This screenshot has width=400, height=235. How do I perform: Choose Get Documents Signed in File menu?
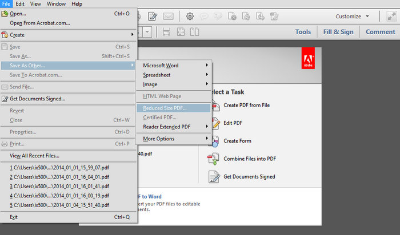click(x=69, y=99)
